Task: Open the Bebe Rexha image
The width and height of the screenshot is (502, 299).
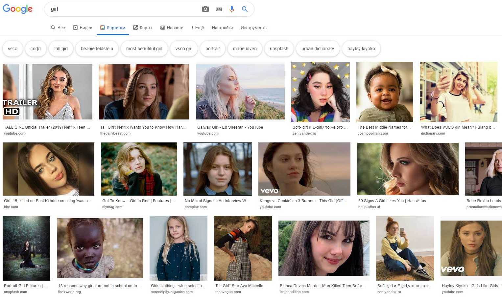Action: tap(484, 169)
